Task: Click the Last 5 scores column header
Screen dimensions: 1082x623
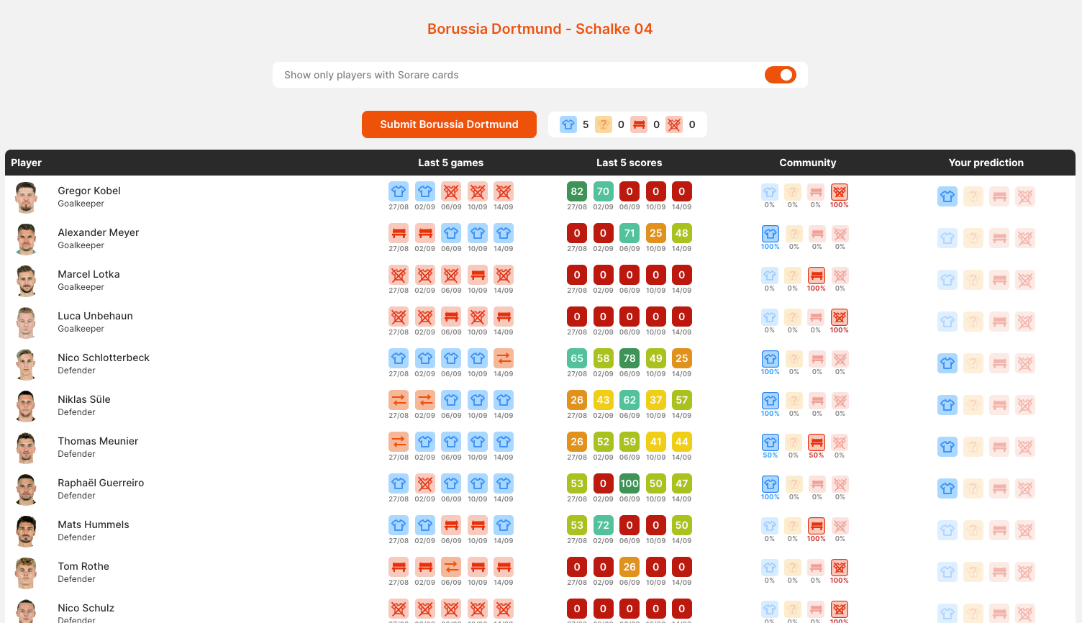Action: click(629, 163)
